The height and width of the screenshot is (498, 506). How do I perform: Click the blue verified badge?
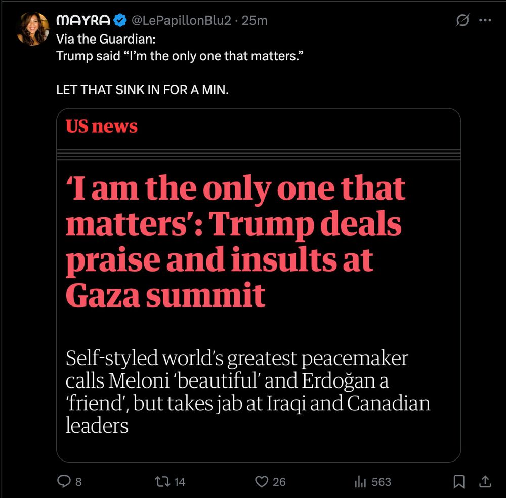coord(120,21)
